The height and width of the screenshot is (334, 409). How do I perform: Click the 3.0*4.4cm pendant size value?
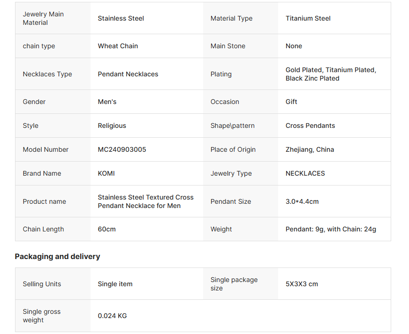click(302, 201)
